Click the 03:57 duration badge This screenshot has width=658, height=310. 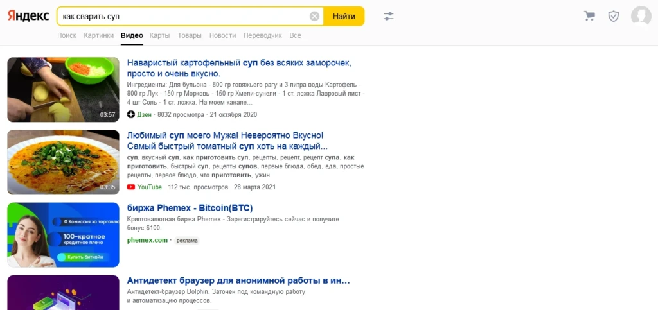click(x=107, y=115)
